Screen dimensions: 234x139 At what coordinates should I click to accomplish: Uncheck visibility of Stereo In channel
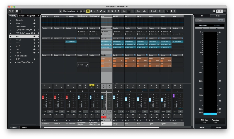coord(11,20)
